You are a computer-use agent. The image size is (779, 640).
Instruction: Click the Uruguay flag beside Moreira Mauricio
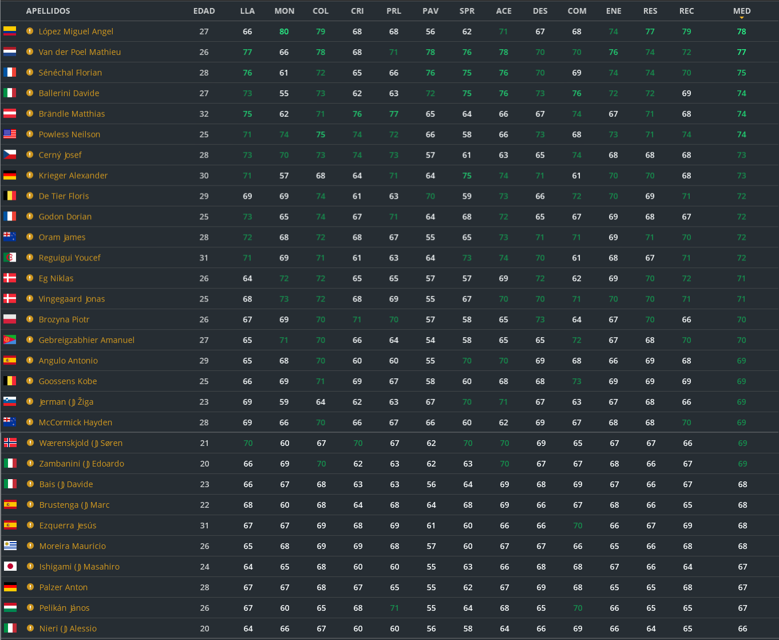pyautogui.click(x=10, y=546)
